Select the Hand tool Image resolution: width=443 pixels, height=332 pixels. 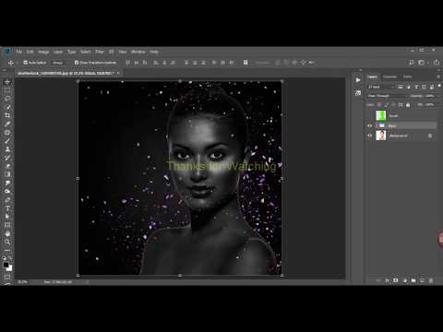7,233
